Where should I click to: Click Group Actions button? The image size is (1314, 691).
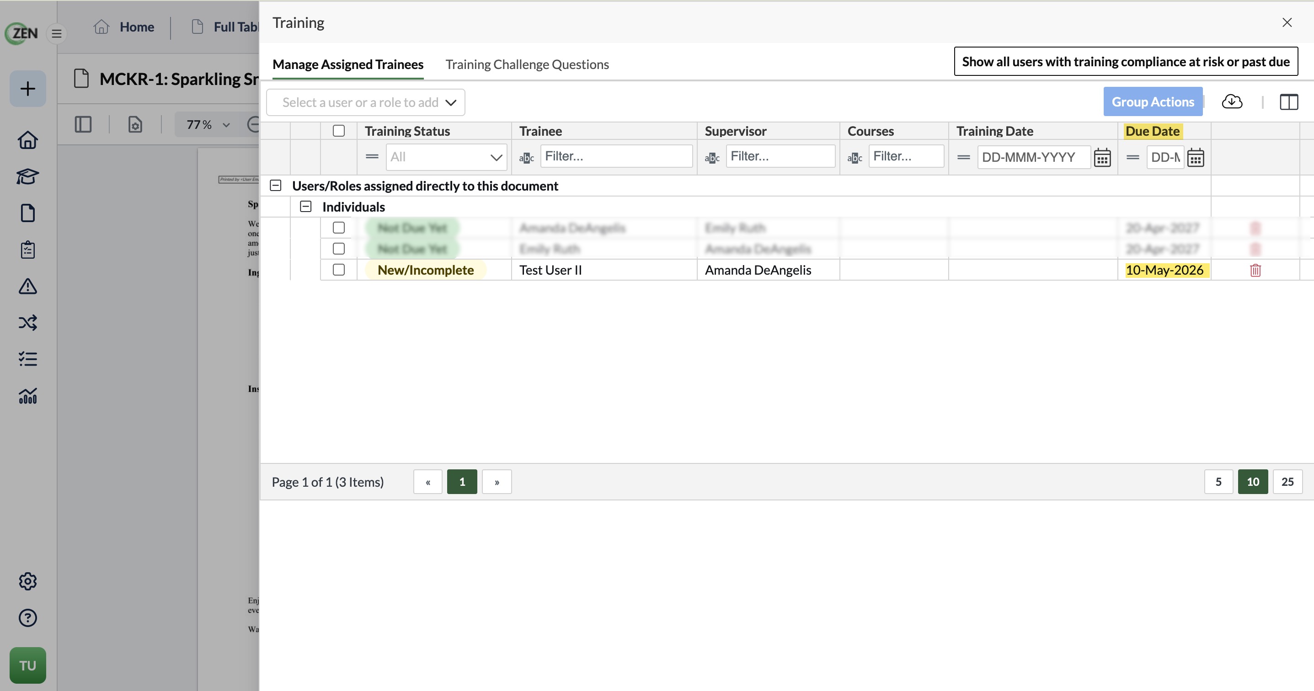1153,102
